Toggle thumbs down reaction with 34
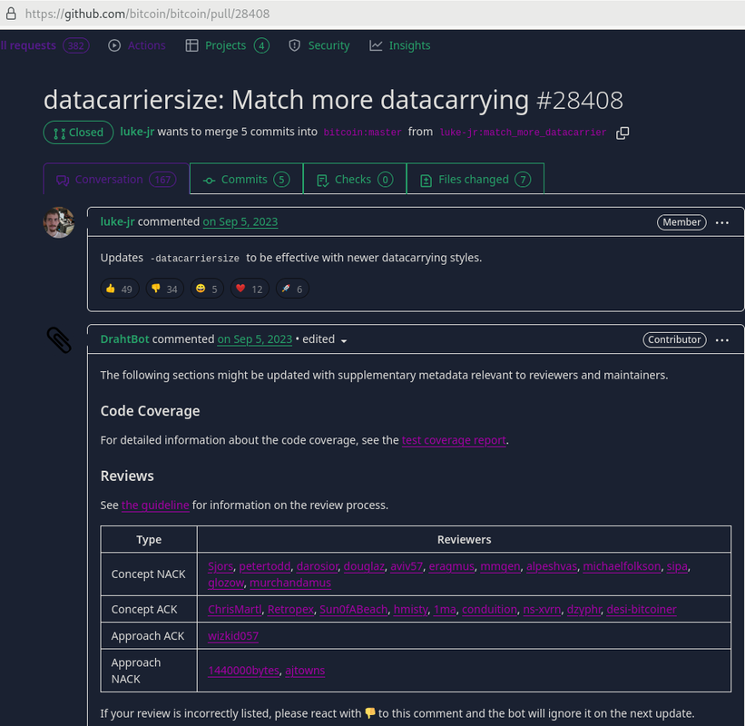This screenshot has width=745, height=726. coord(164,289)
